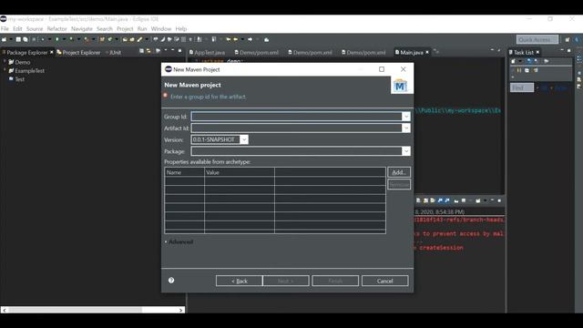The height and width of the screenshot is (328, 583).
Task: Click the New Java Package icon
Action: (x=102, y=39)
